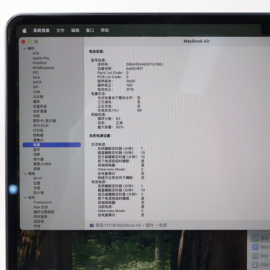
Task: Select 启动项 under 软件
Action: (39, 221)
